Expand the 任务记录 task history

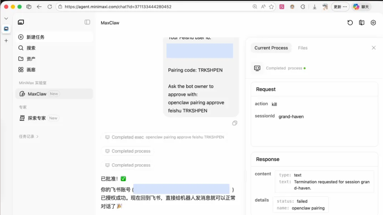29,137
